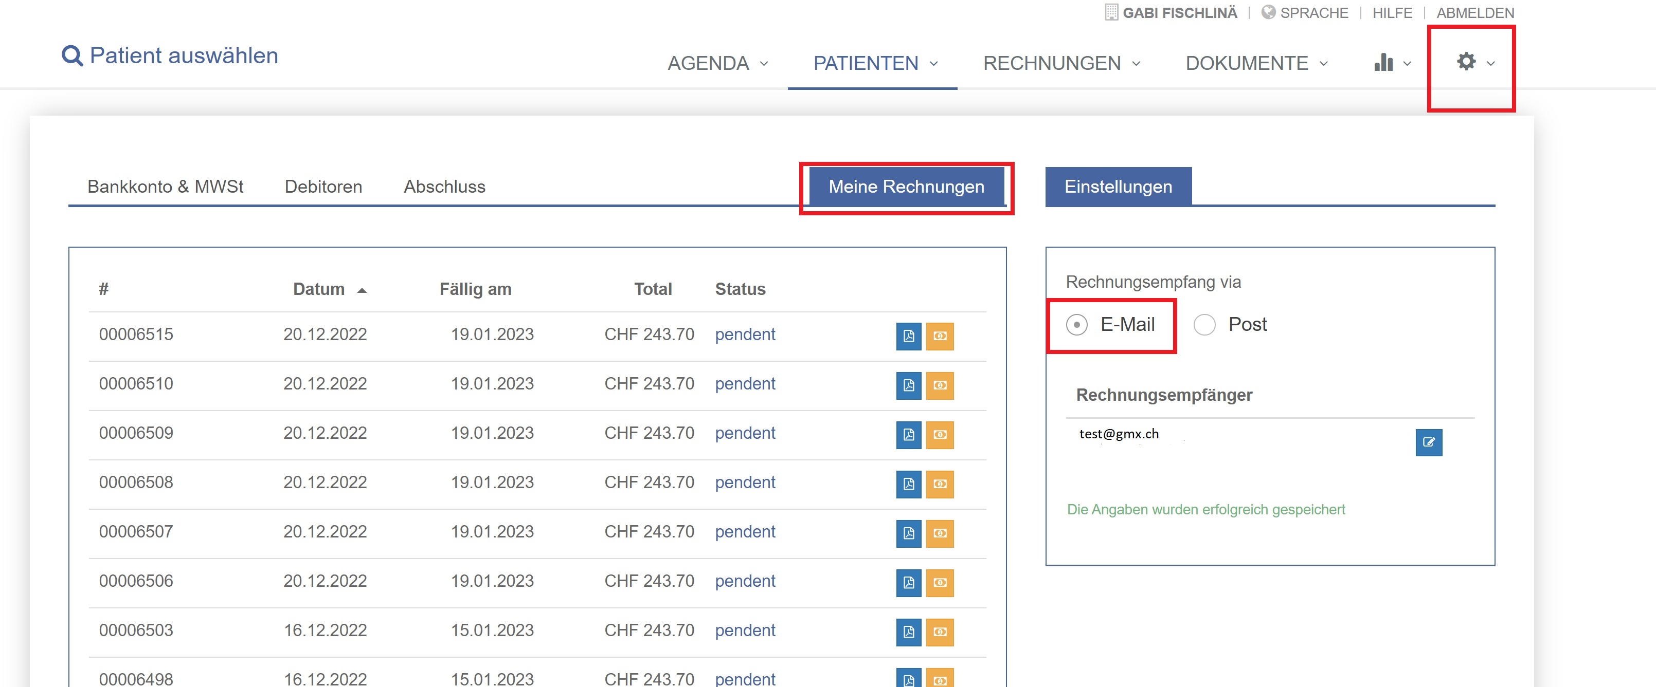The image size is (1656, 687).
Task: Click payment icon for invoice 00006503
Action: point(939,632)
